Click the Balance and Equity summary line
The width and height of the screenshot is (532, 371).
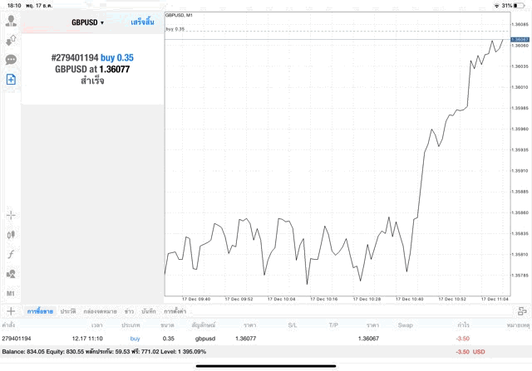tap(104, 352)
